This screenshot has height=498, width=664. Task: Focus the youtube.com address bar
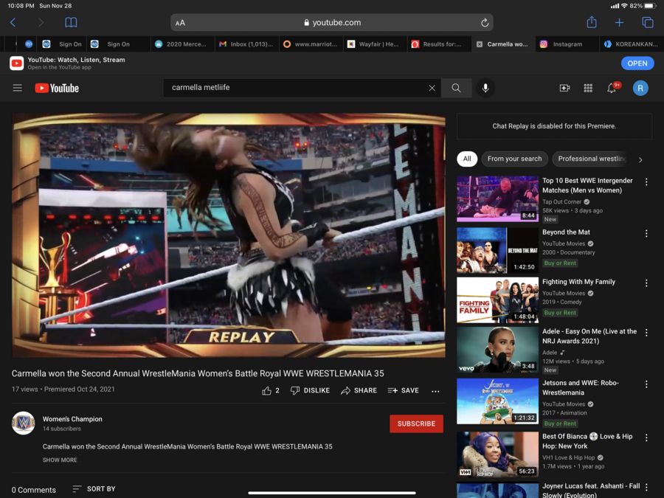332,22
